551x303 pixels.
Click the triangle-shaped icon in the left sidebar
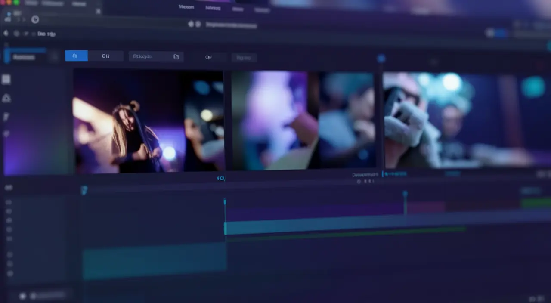coord(6,99)
